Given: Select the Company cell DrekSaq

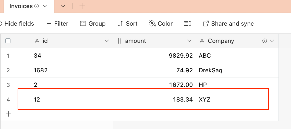Looking at the screenshot, I should coord(237,70).
